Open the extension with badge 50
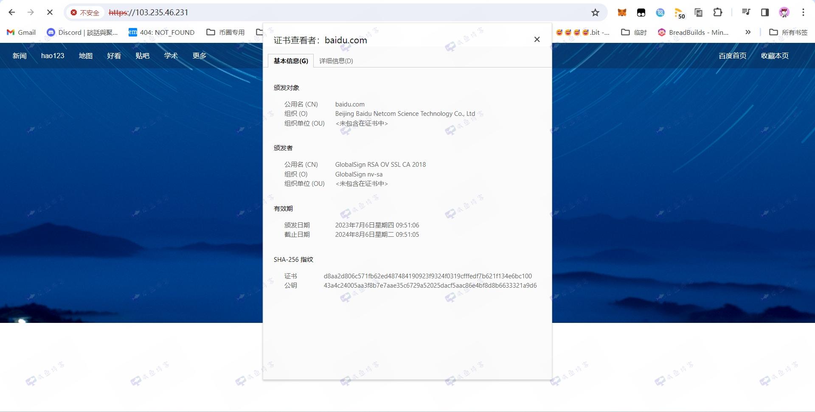 pyautogui.click(x=680, y=13)
